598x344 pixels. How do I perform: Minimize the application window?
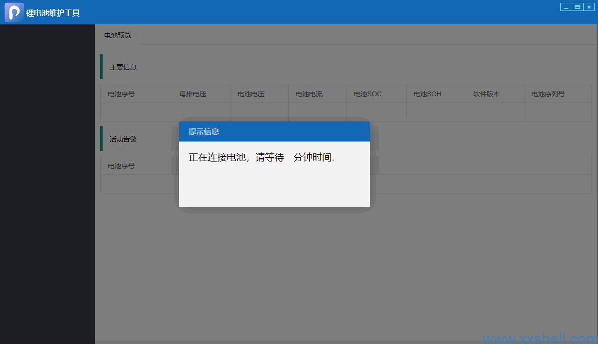(x=566, y=7)
